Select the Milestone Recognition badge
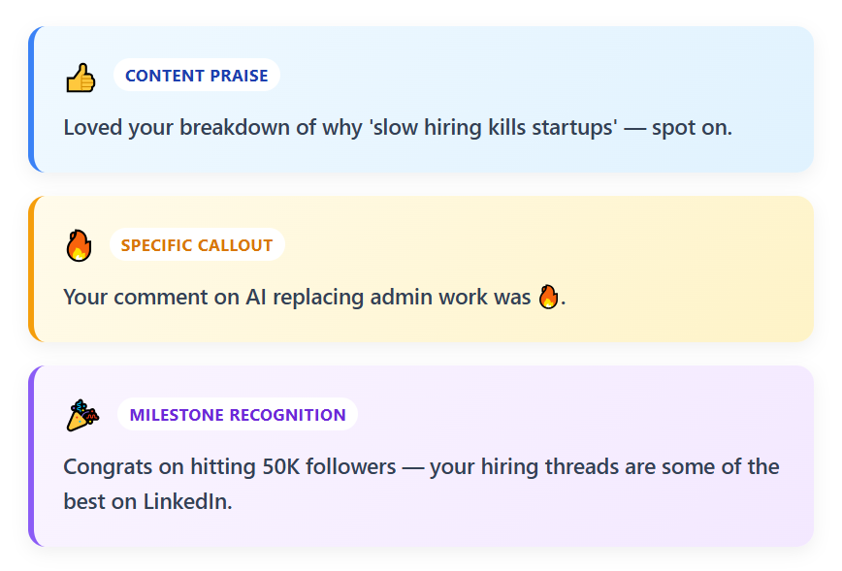Screen dimensions: 842x571 238,414
